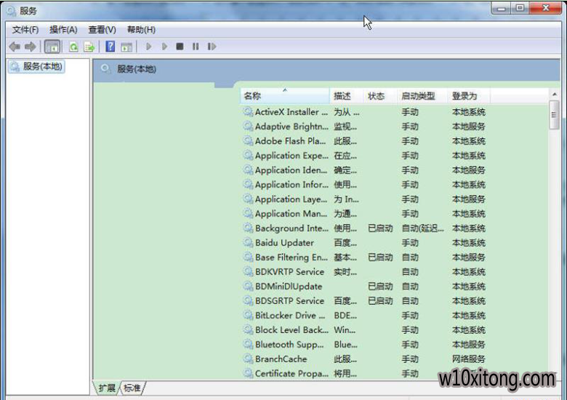
Task: Sort by the 描述 column header
Action: tap(346, 96)
